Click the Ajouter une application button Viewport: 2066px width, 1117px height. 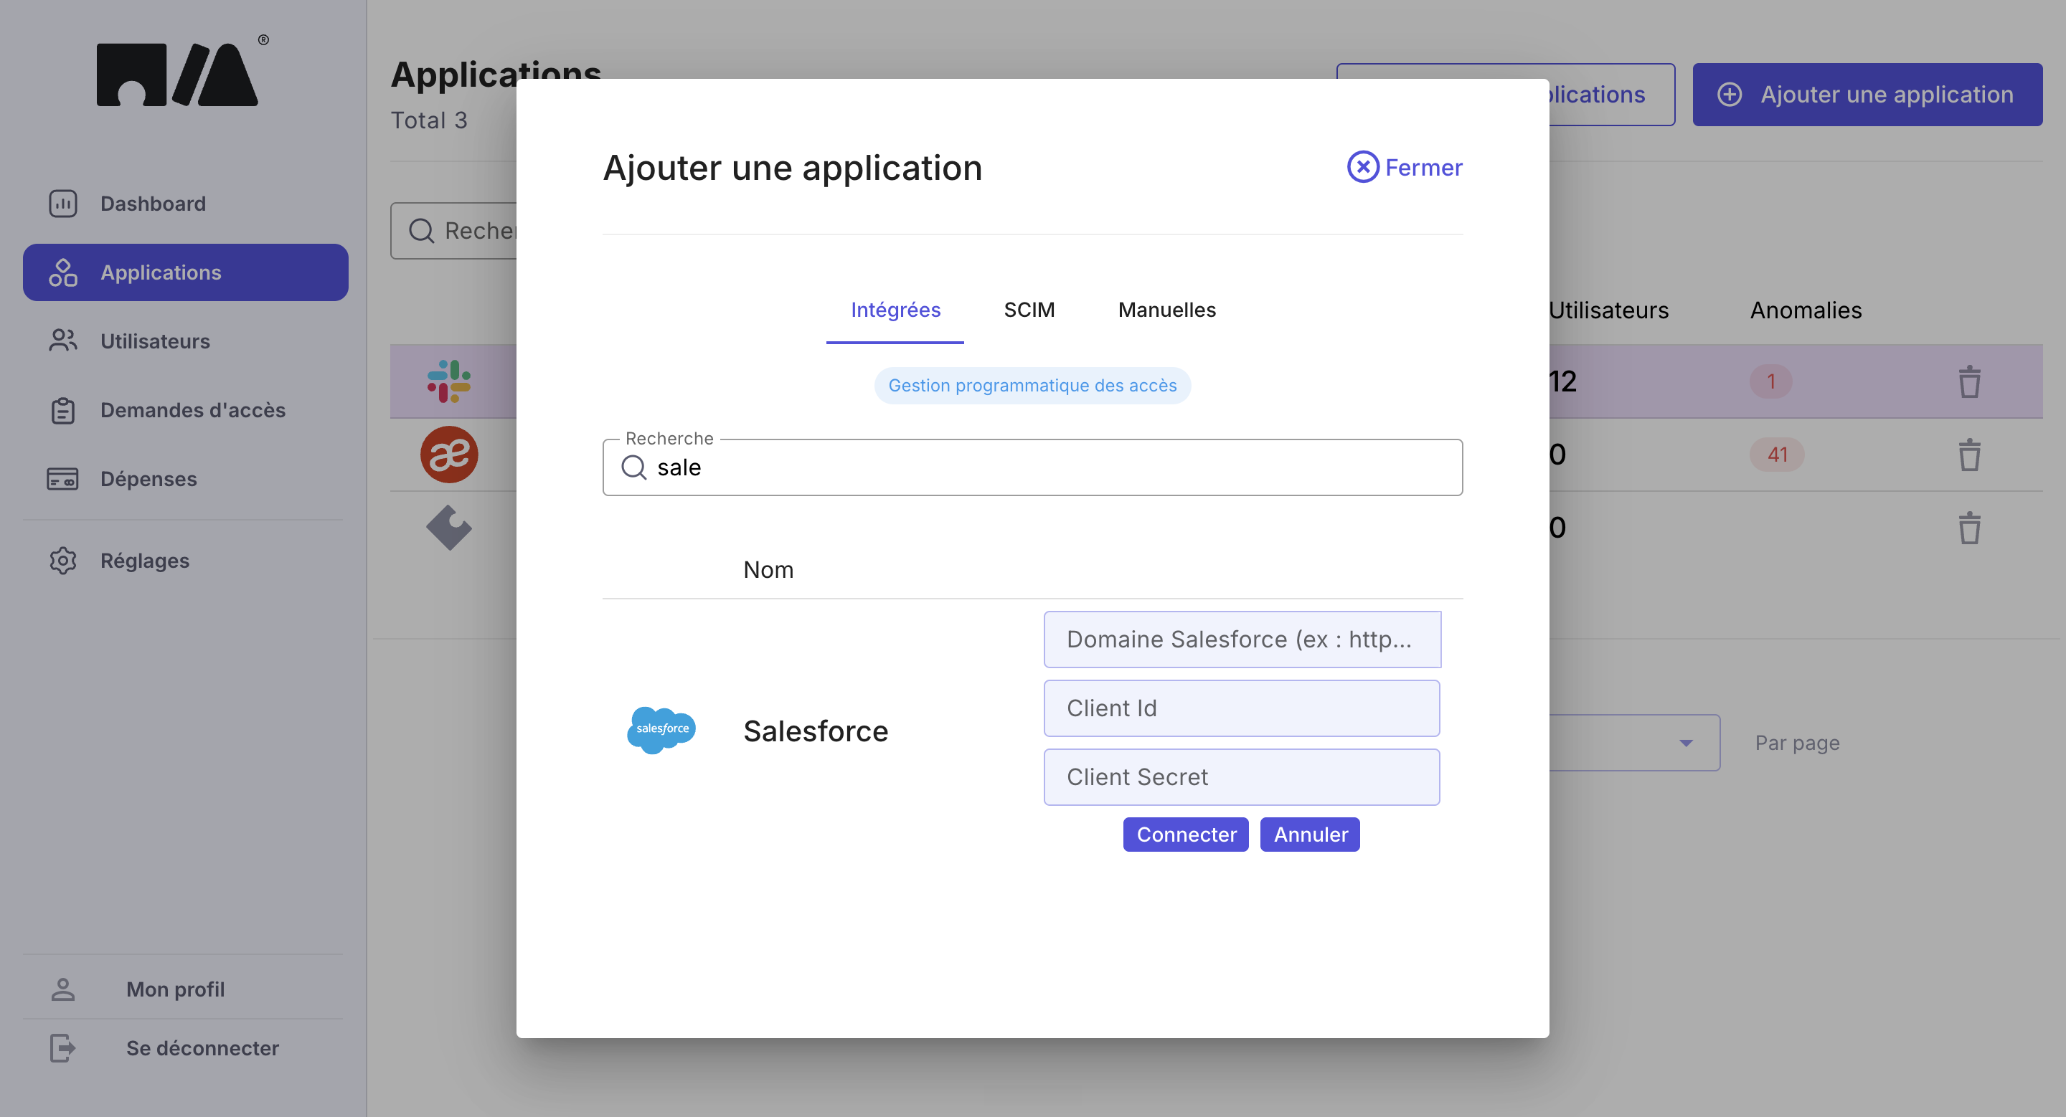[x=1867, y=95]
